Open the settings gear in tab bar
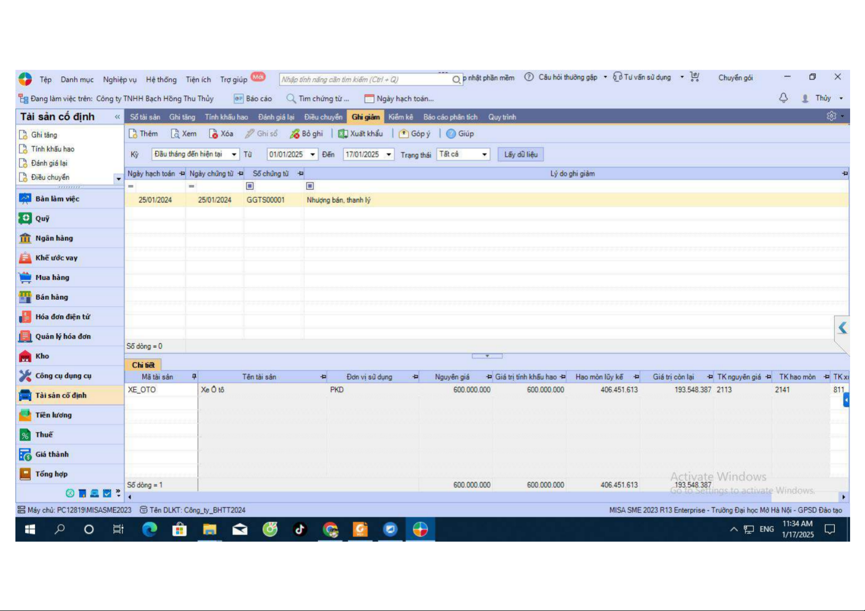 pyautogui.click(x=831, y=116)
